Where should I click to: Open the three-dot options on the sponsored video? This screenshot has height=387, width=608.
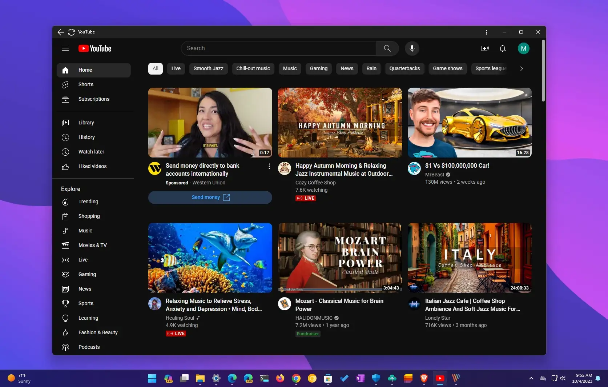click(269, 166)
